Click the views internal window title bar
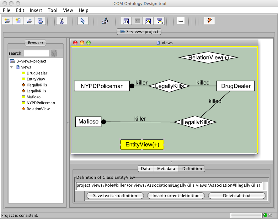This screenshot has width=278, height=219. tap(164, 43)
